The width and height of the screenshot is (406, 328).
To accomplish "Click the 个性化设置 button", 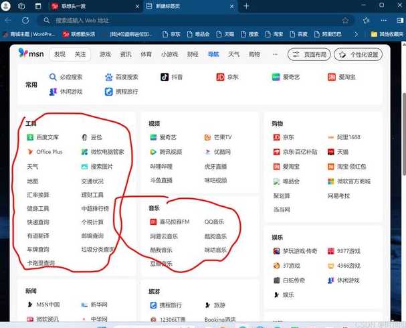I will 358,54.
